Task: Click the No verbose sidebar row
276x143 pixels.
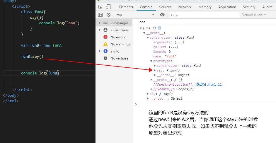Action: pyautogui.click(x=114, y=58)
